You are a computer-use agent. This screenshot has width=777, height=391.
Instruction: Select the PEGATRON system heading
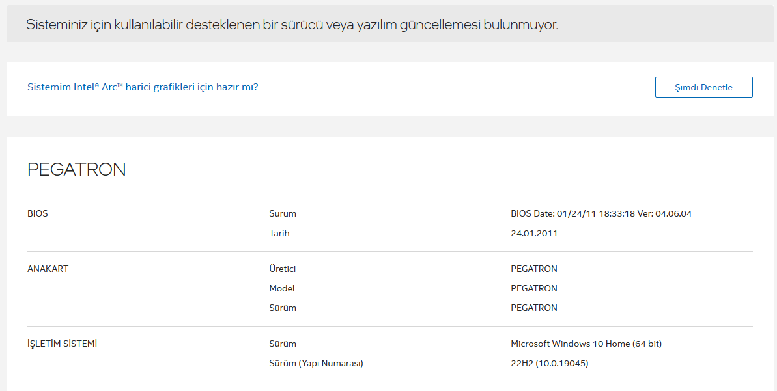(76, 170)
